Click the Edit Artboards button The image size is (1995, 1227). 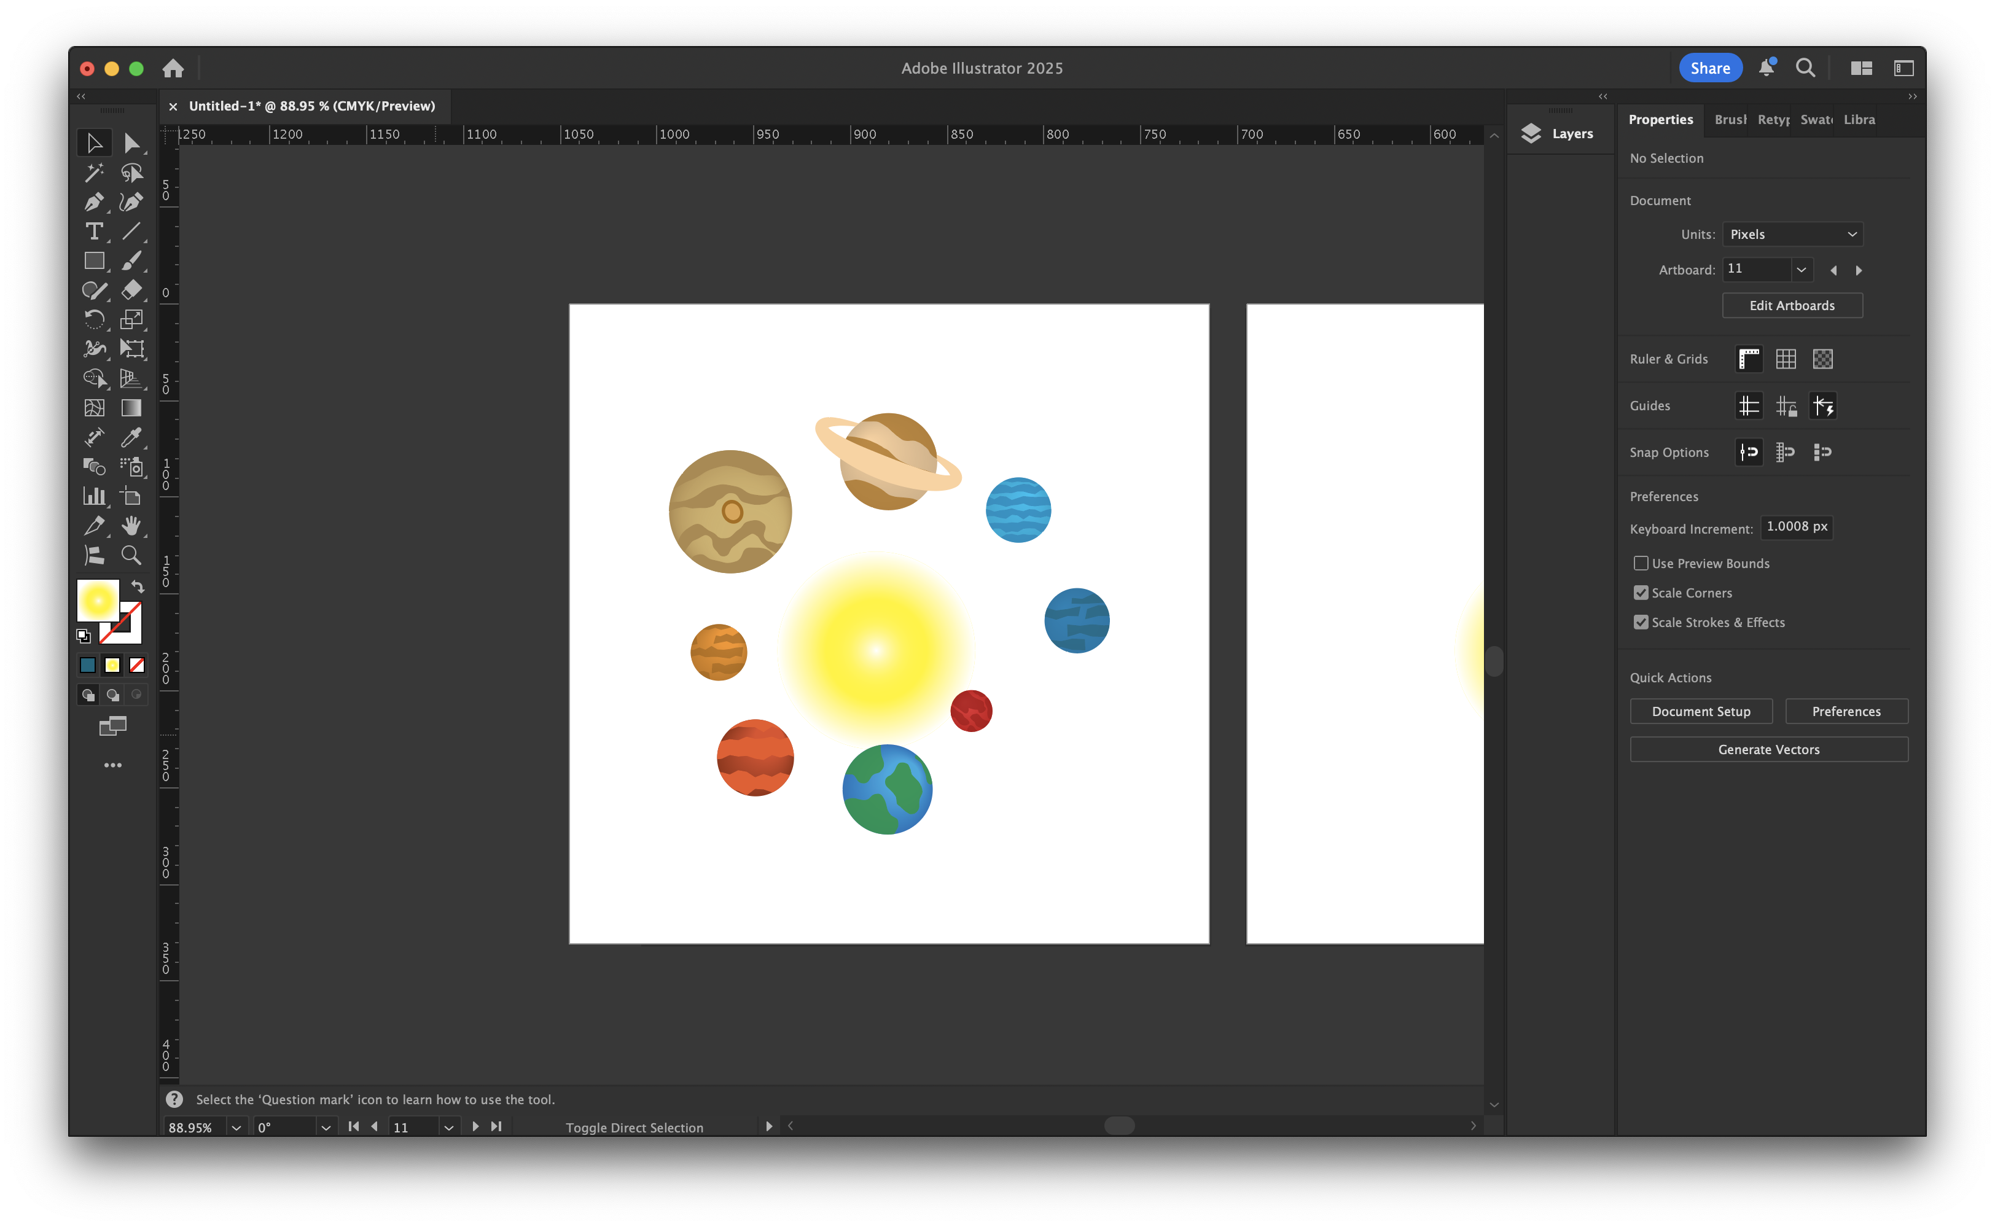[1792, 305]
